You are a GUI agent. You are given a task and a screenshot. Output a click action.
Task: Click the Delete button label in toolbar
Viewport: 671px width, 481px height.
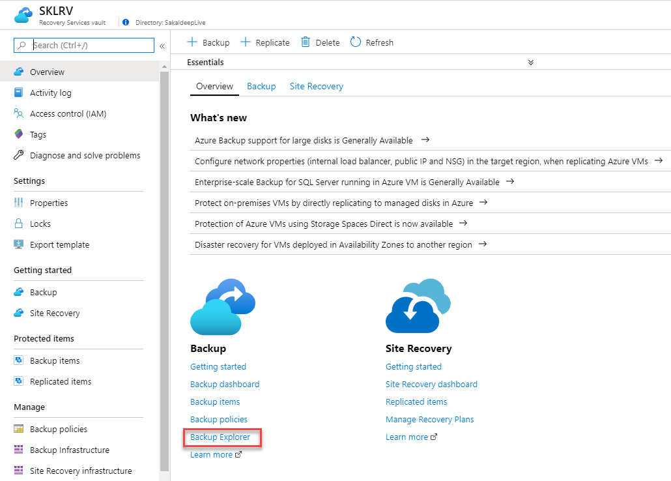(x=328, y=42)
